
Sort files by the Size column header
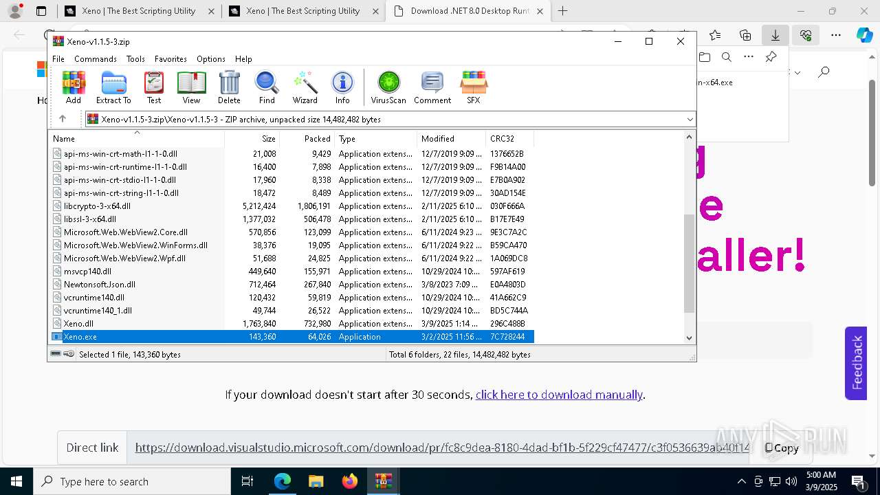click(x=252, y=138)
